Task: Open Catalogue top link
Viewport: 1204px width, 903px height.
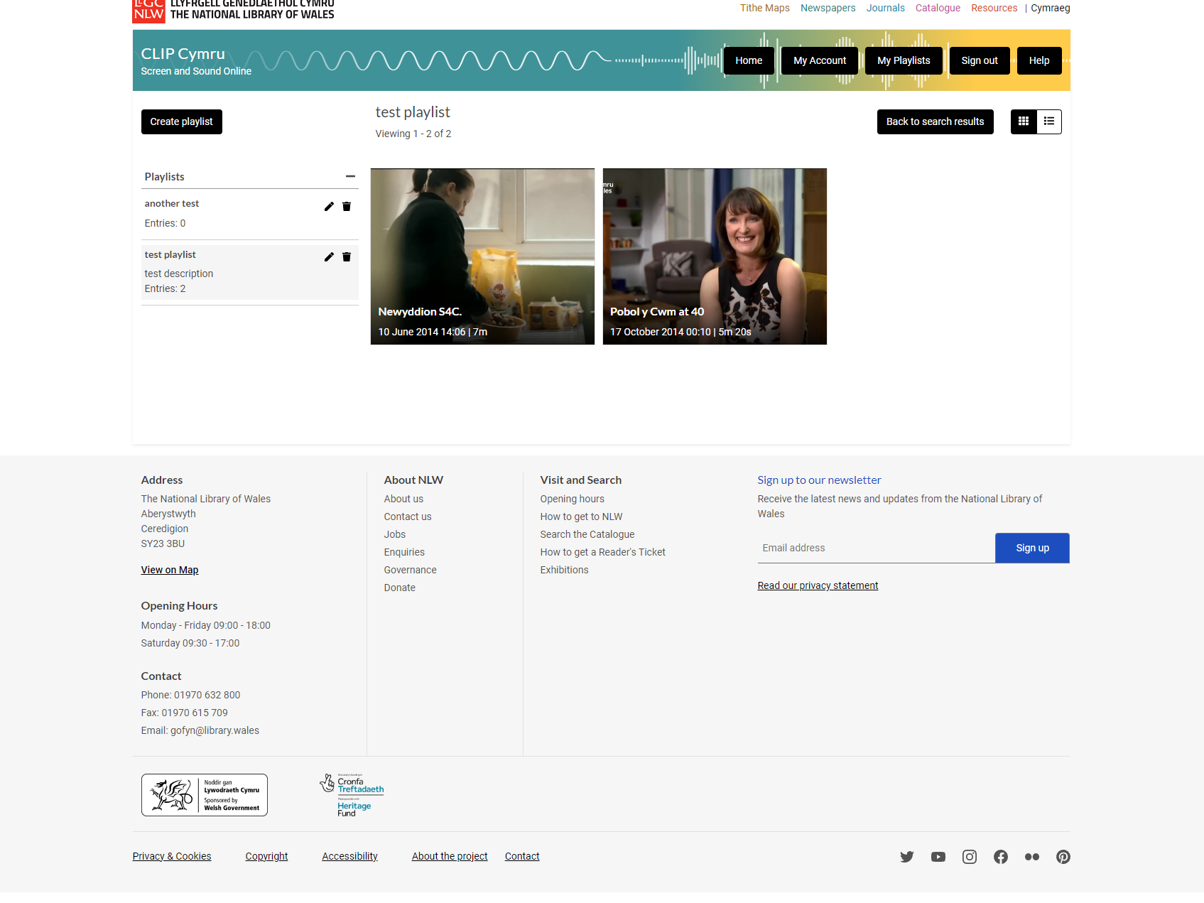Action: point(938,8)
